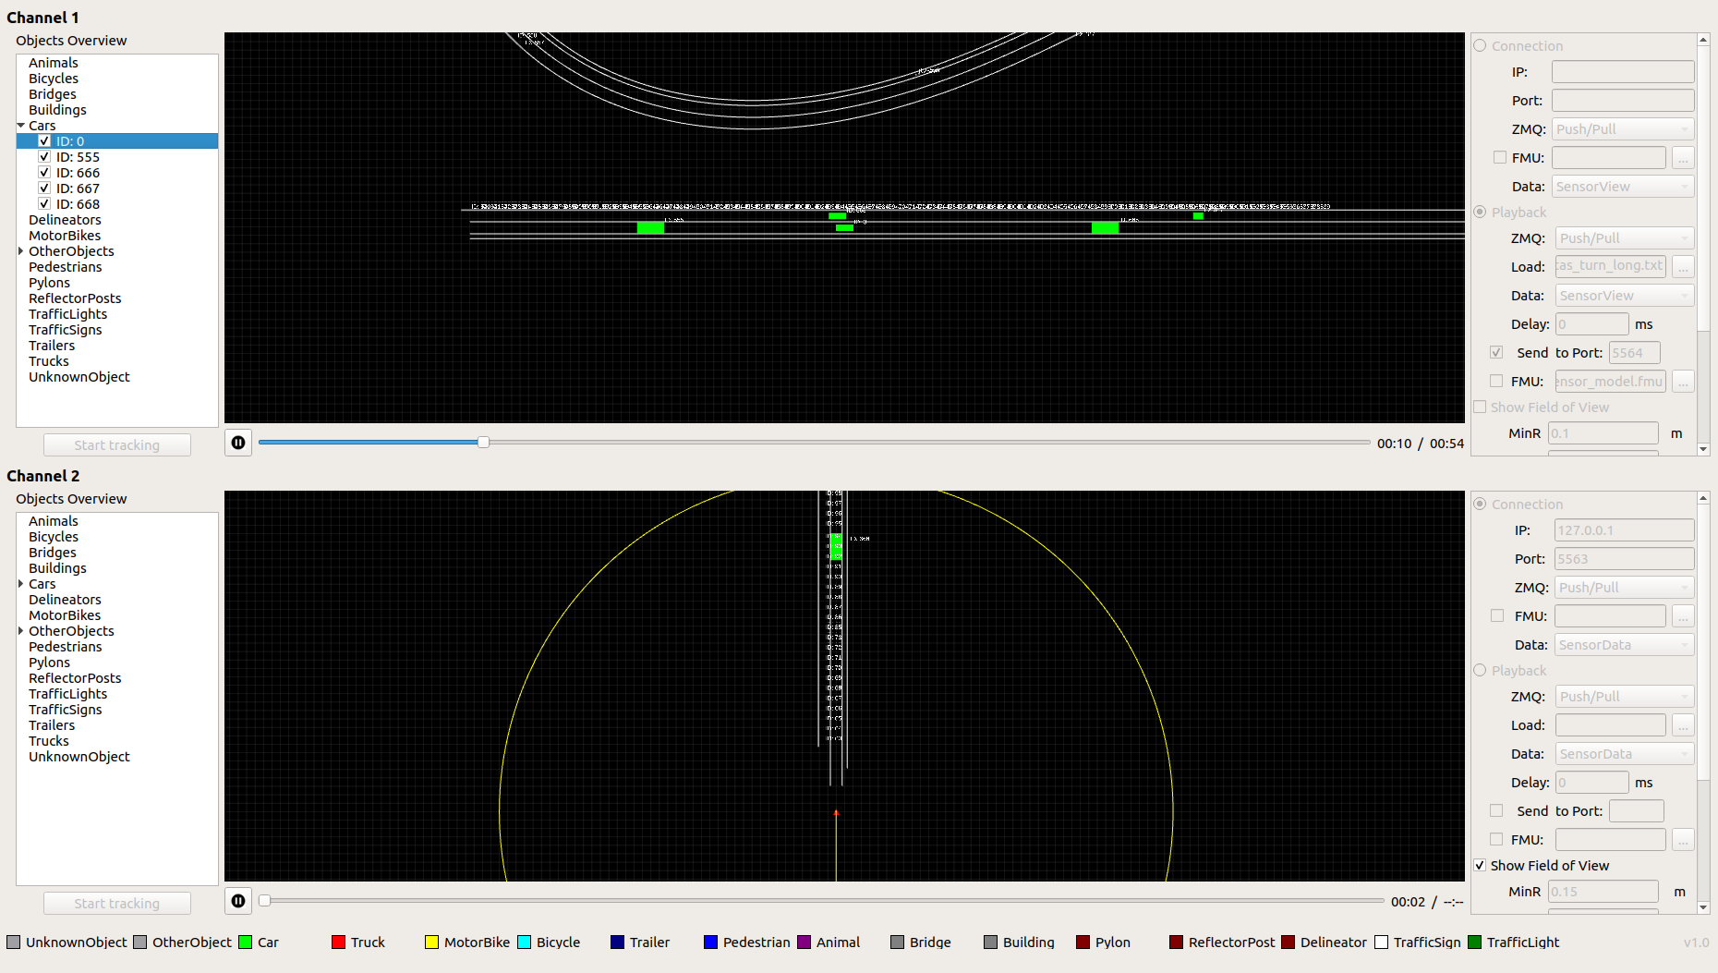
Task: Expand OtherObjects in Channel 1
Action: tap(21, 251)
